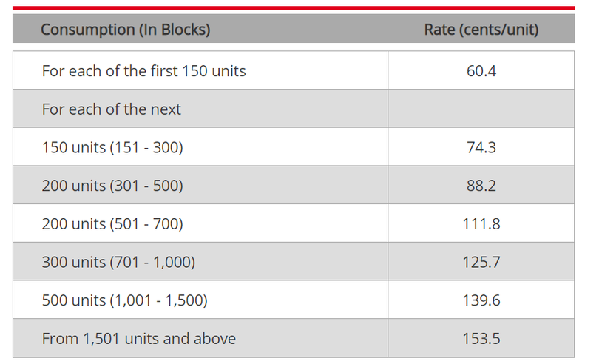
Task: Click the 153.5 rate value
Action: pyautogui.click(x=481, y=339)
